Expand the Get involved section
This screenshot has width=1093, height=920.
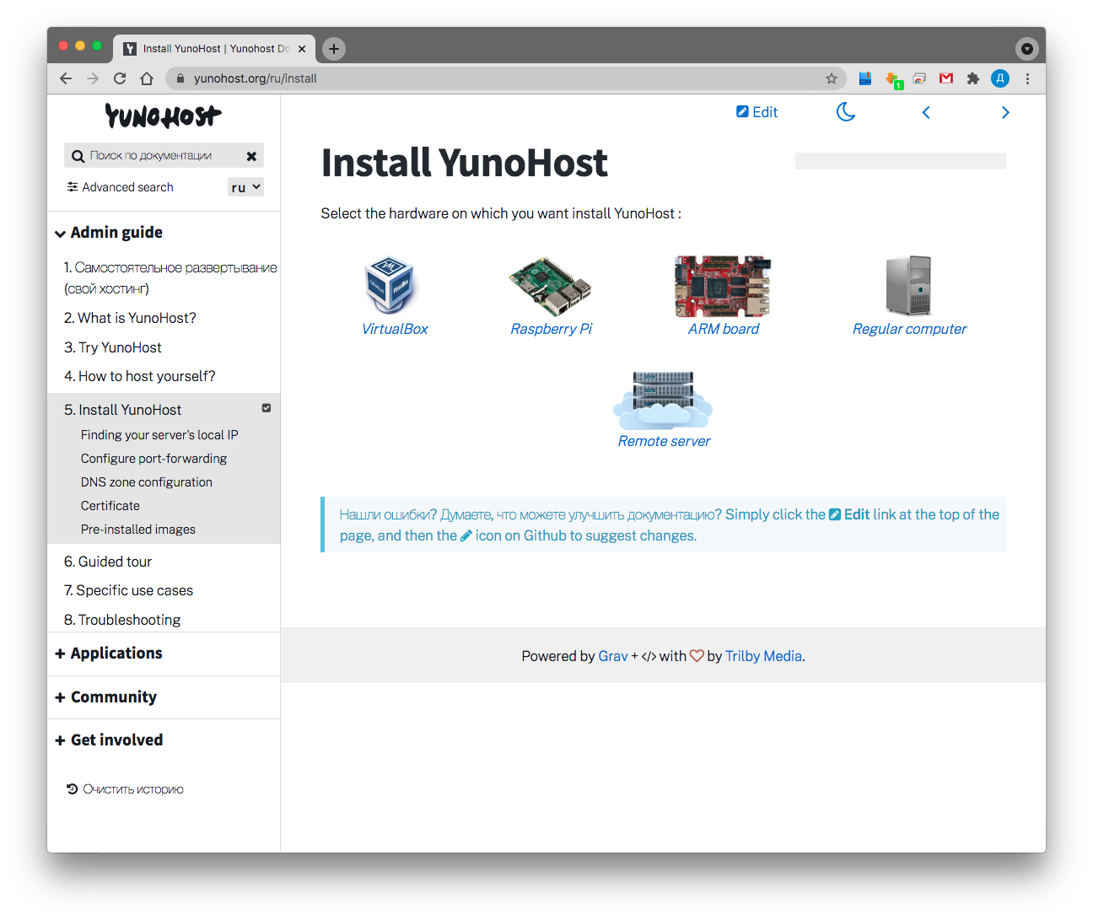(x=109, y=740)
